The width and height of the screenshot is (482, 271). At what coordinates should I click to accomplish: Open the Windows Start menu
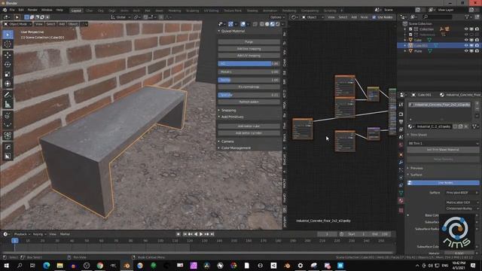point(6,266)
